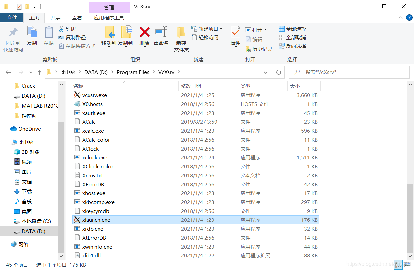This screenshot has height=270, width=414.
Task: Switch to the 共享 ribbon tab
Action: [56, 17]
